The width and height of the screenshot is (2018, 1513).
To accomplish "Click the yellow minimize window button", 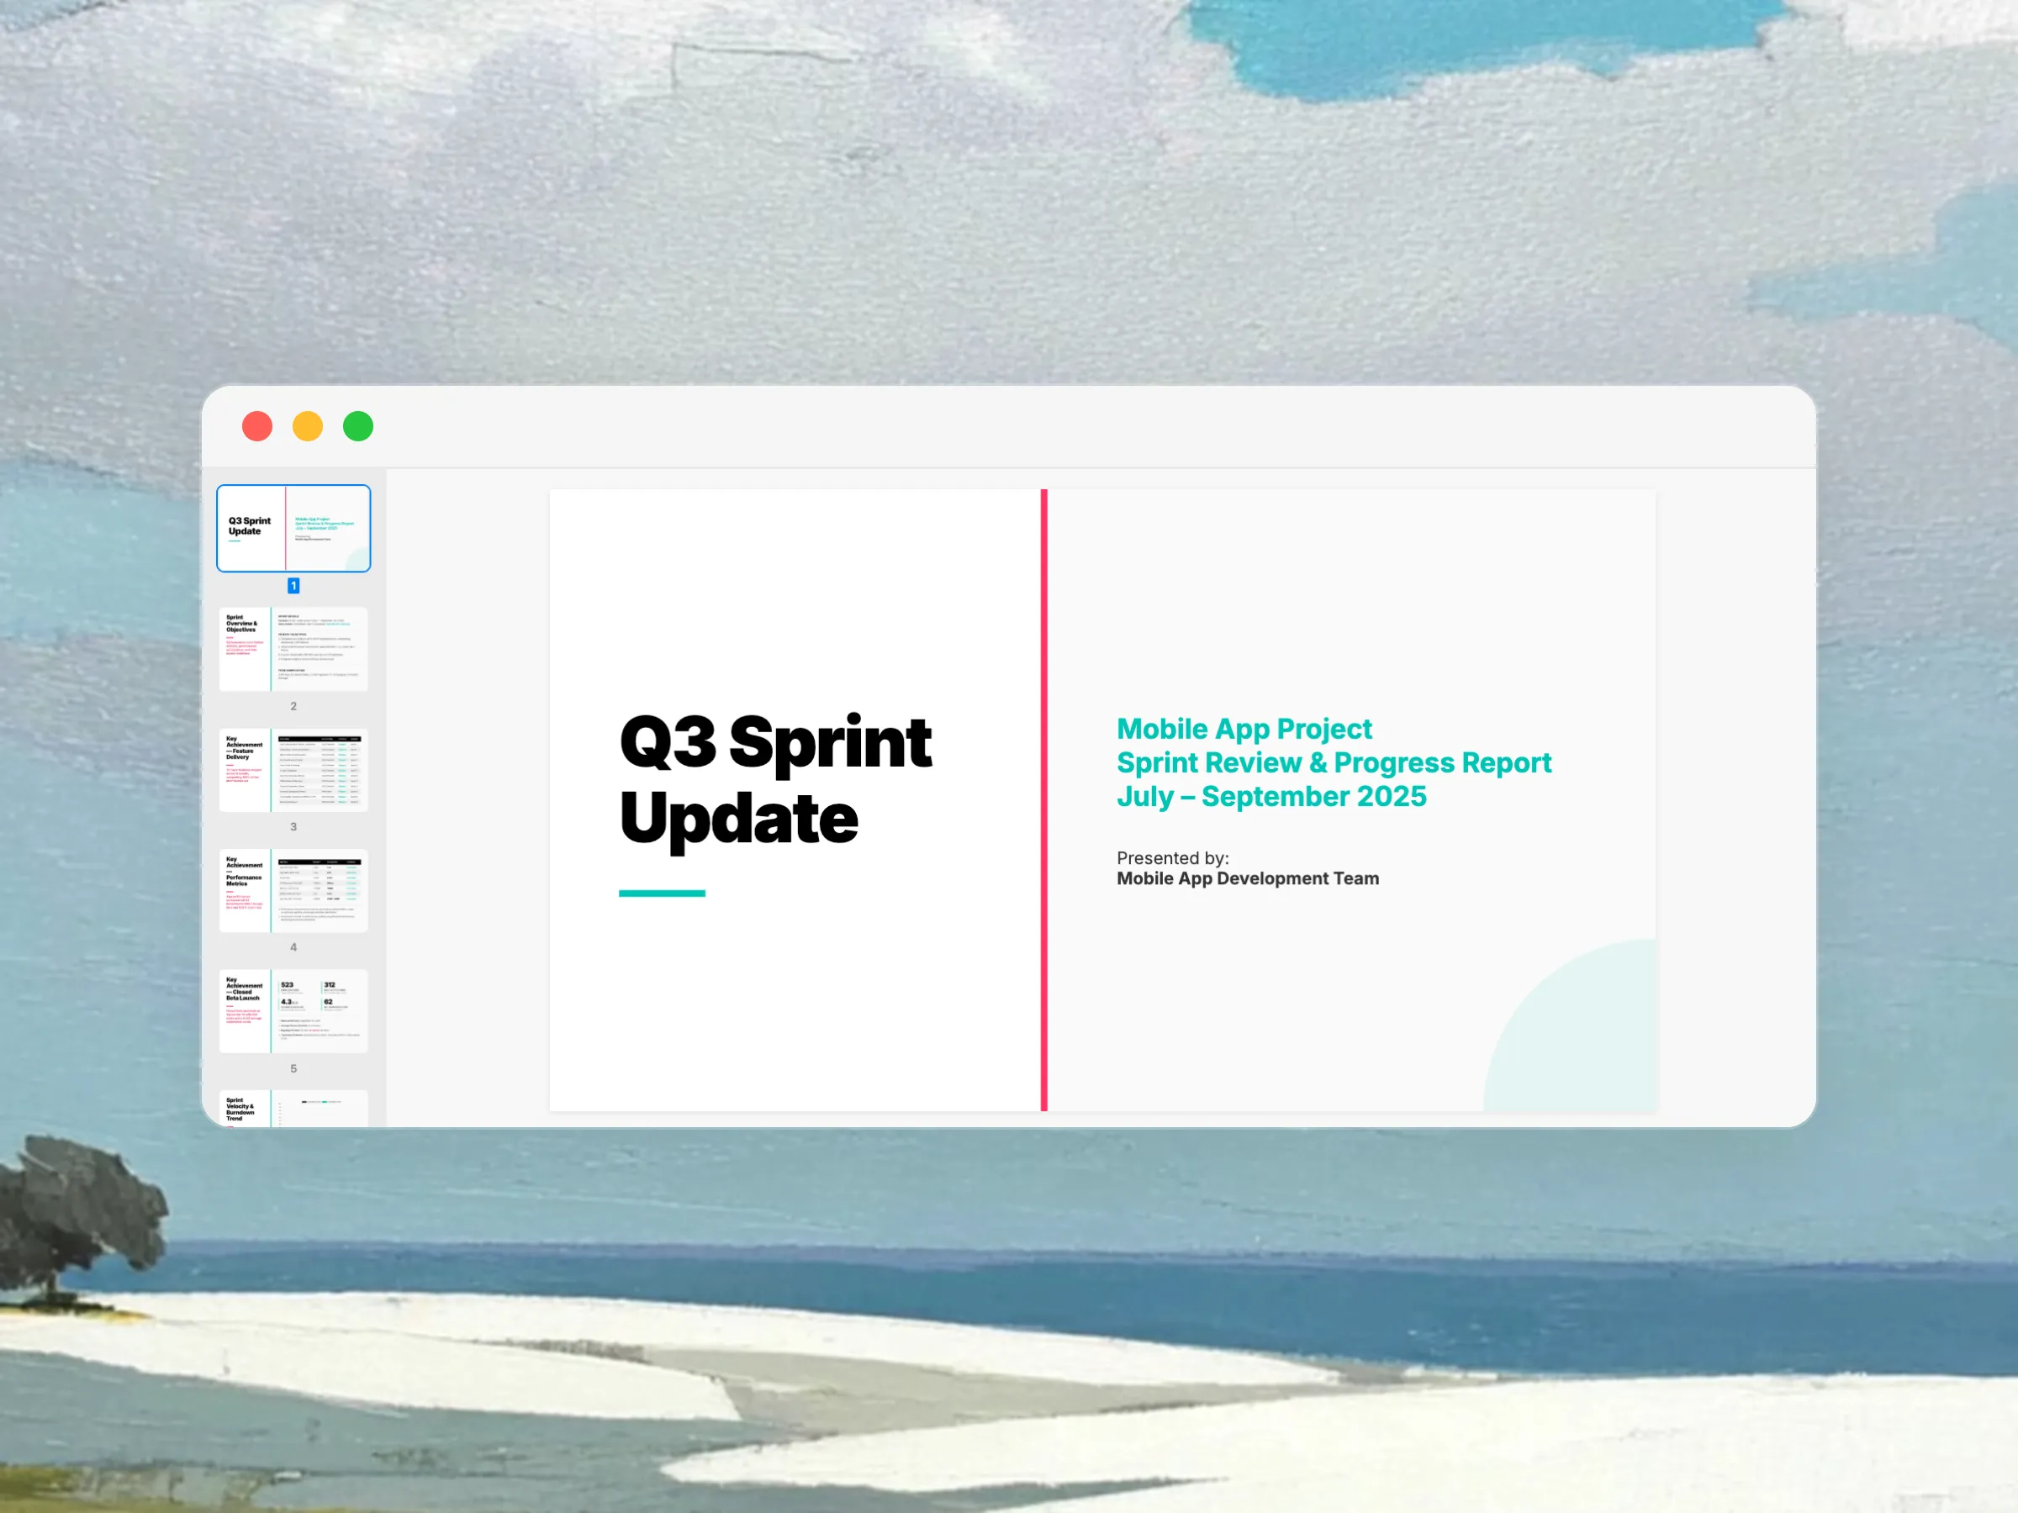I will (x=308, y=426).
